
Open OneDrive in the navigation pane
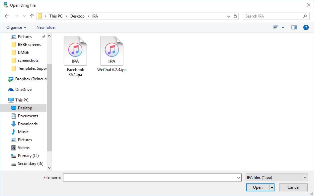[23, 90]
